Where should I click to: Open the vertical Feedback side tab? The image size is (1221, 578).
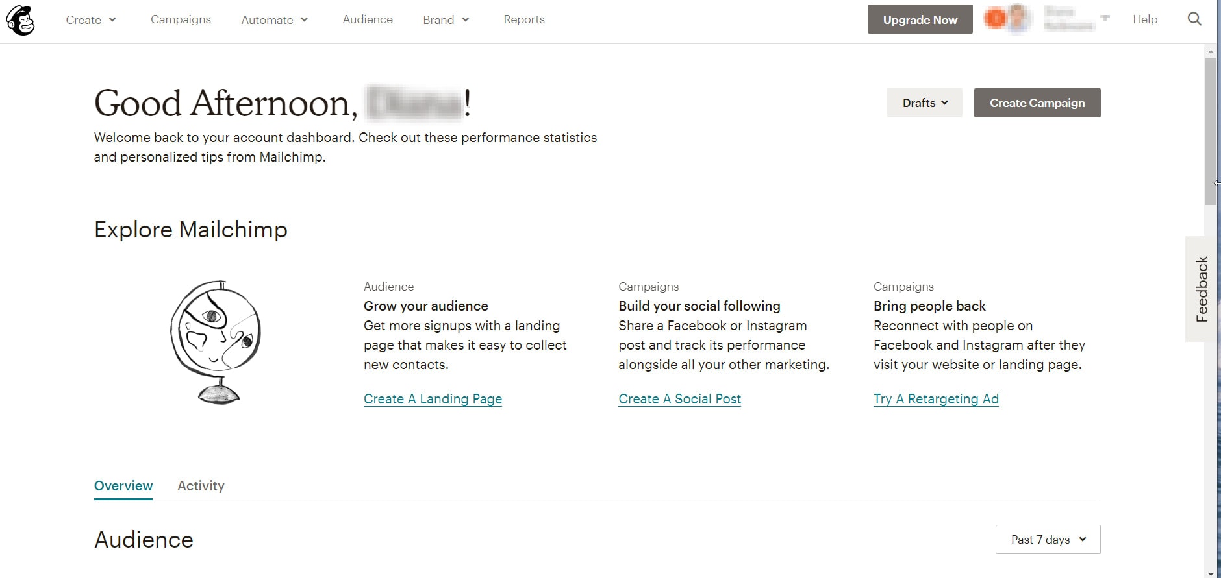(x=1201, y=289)
